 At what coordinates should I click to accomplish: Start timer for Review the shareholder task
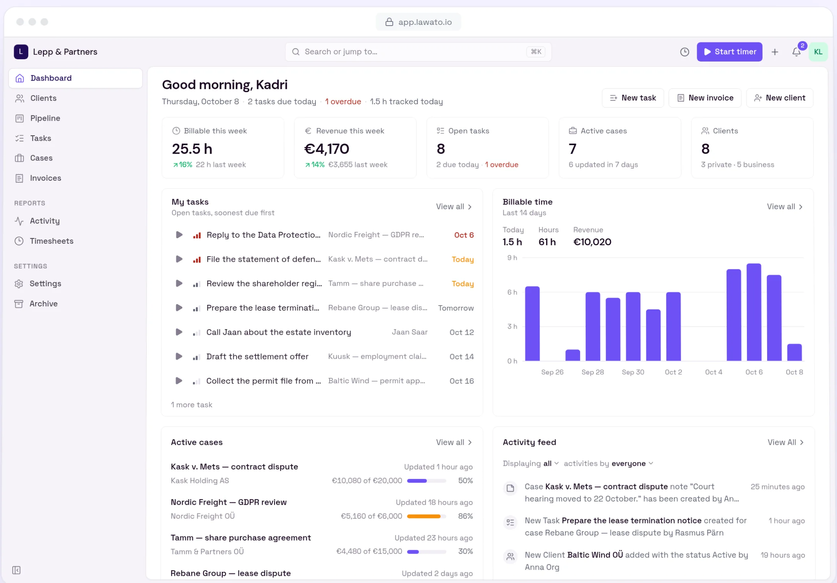[x=179, y=283]
